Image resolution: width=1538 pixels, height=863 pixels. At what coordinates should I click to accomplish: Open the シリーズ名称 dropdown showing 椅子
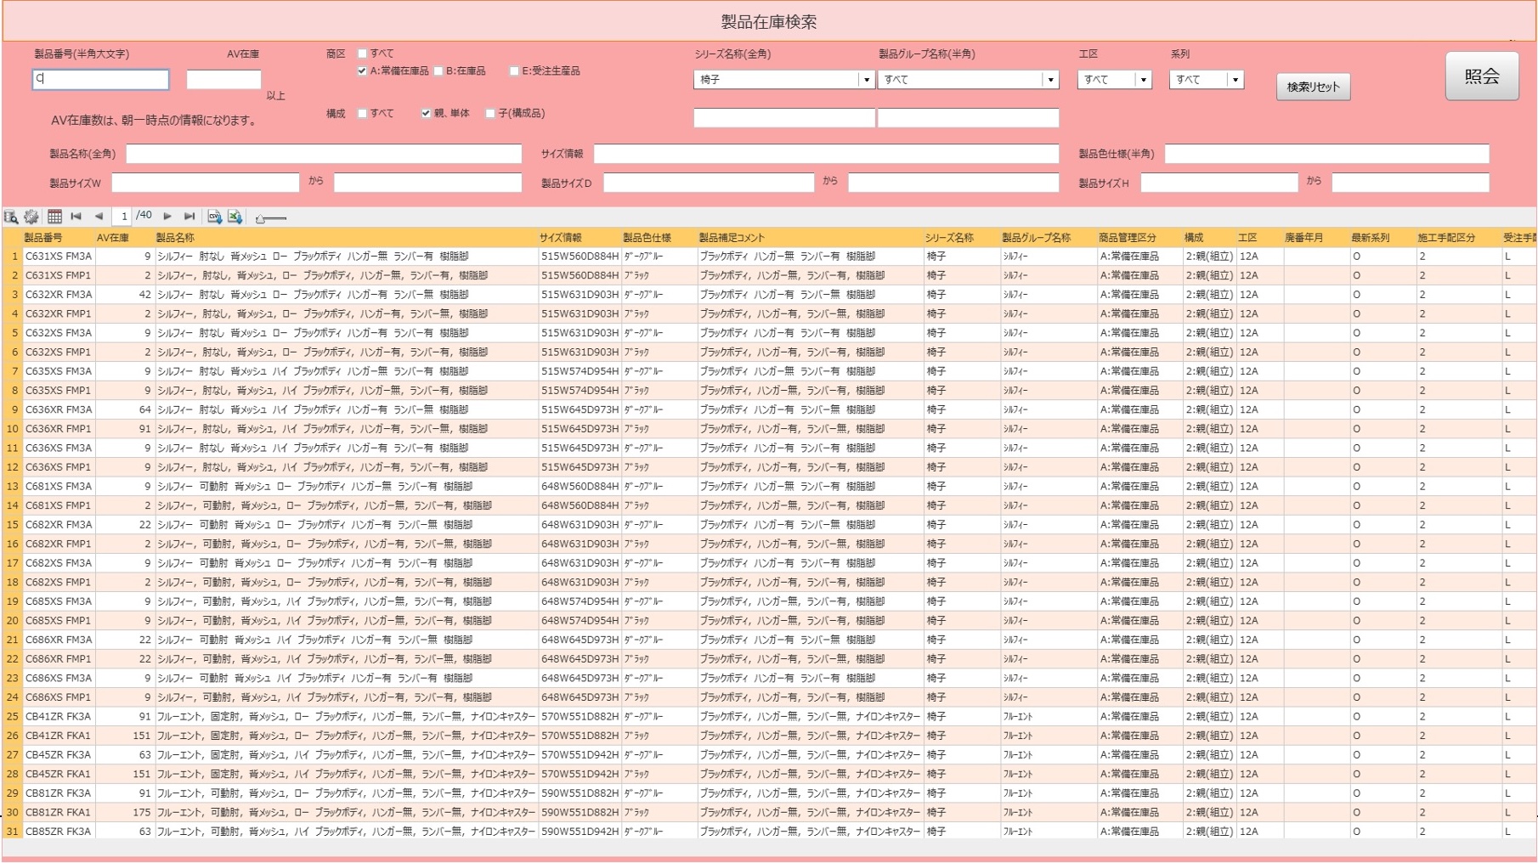coord(783,80)
